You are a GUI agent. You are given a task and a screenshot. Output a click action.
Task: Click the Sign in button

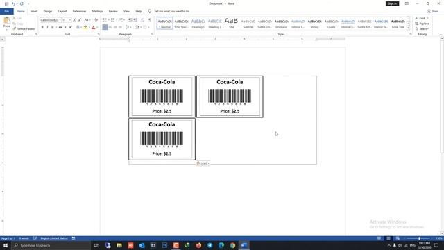[x=392, y=3]
